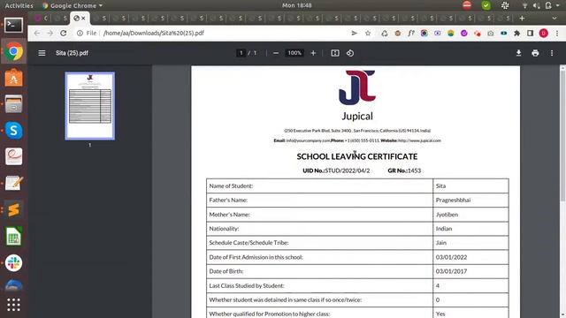Download the Sita (25).pdf file
The height and width of the screenshot is (318, 566).
519,53
